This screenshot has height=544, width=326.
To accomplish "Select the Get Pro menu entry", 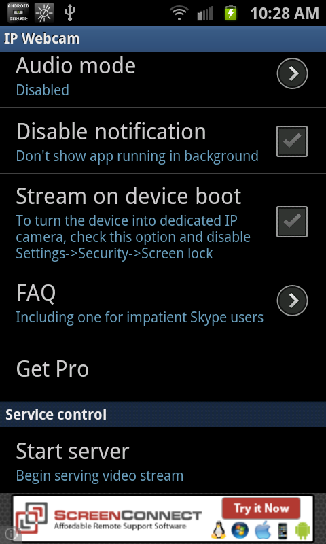I will pyautogui.click(x=163, y=369).
